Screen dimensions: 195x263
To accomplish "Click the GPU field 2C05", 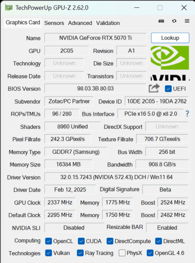I will 67,51.
